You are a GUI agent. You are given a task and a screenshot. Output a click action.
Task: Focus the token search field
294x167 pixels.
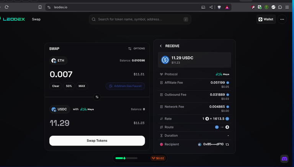click(140, 19)
